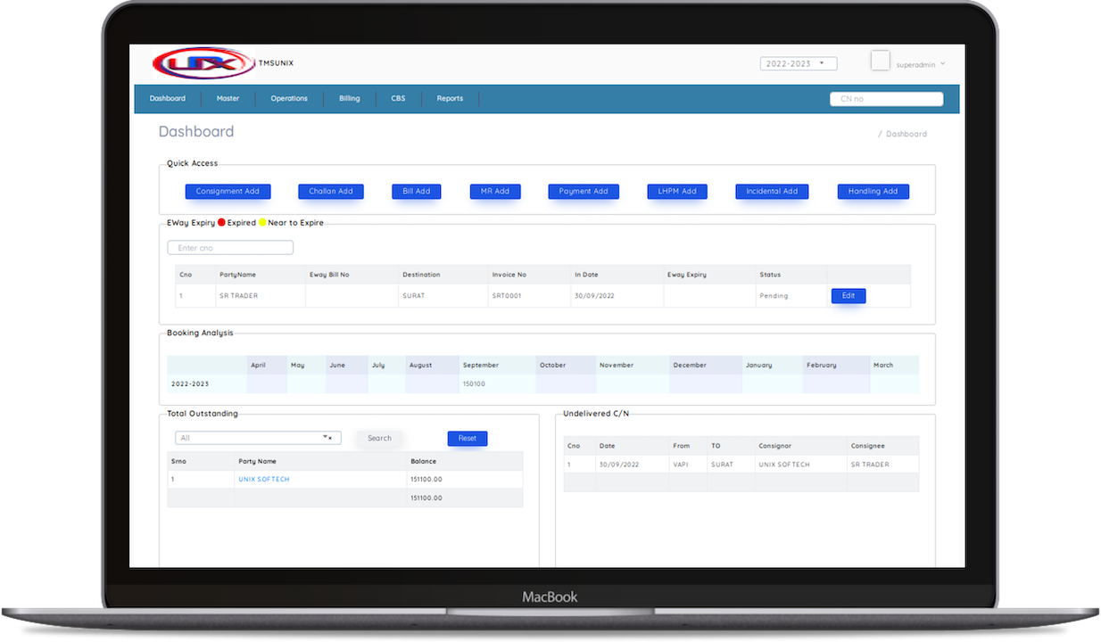This screenshot has width=1101, height=642.
Task: Click the 150100 September booking value
Action: coord(474,384)
